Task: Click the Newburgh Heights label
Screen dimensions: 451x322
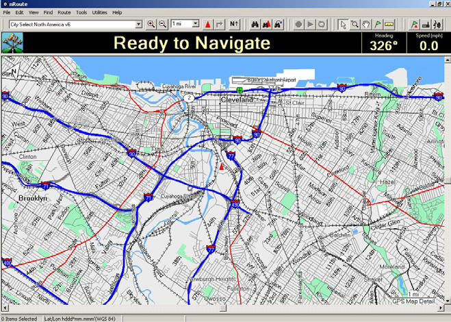Action: (211, 279)
